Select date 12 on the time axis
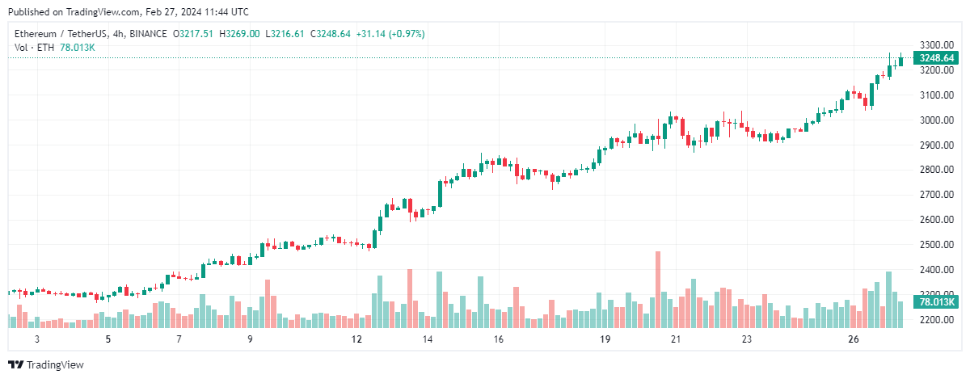Viewport: 970px width, 379px height. click(x=357, y=340)
